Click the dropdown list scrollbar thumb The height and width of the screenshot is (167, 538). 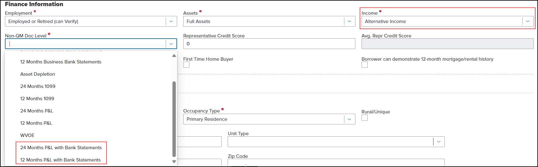tap(174, 119)
